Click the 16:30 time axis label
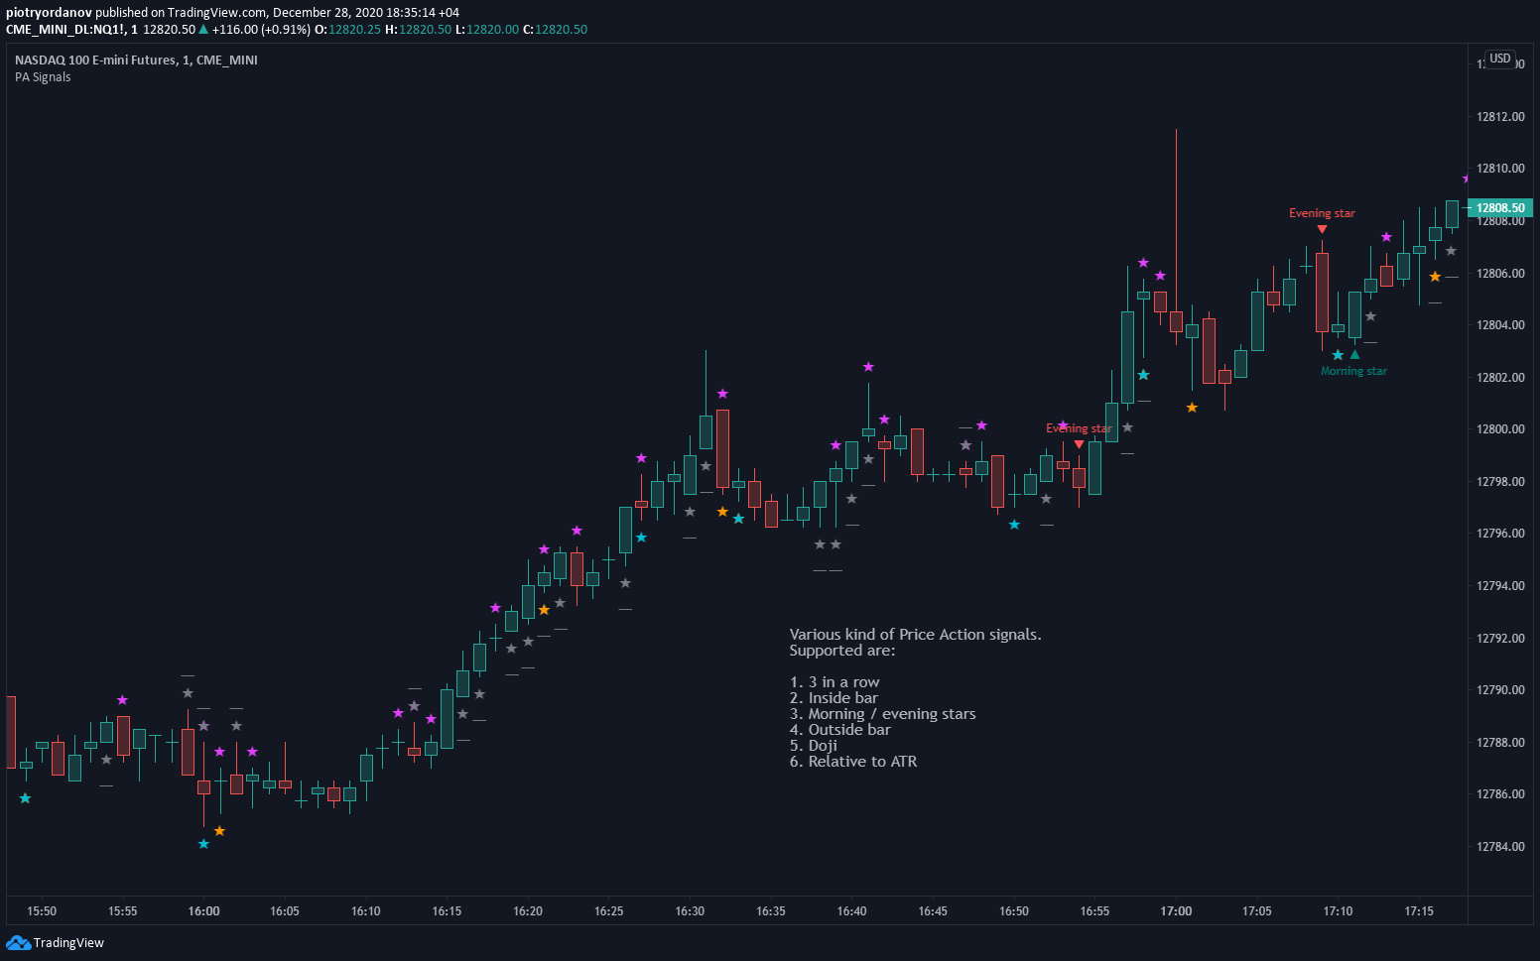Screen dimensions: 1540x961 coord(690,911)
